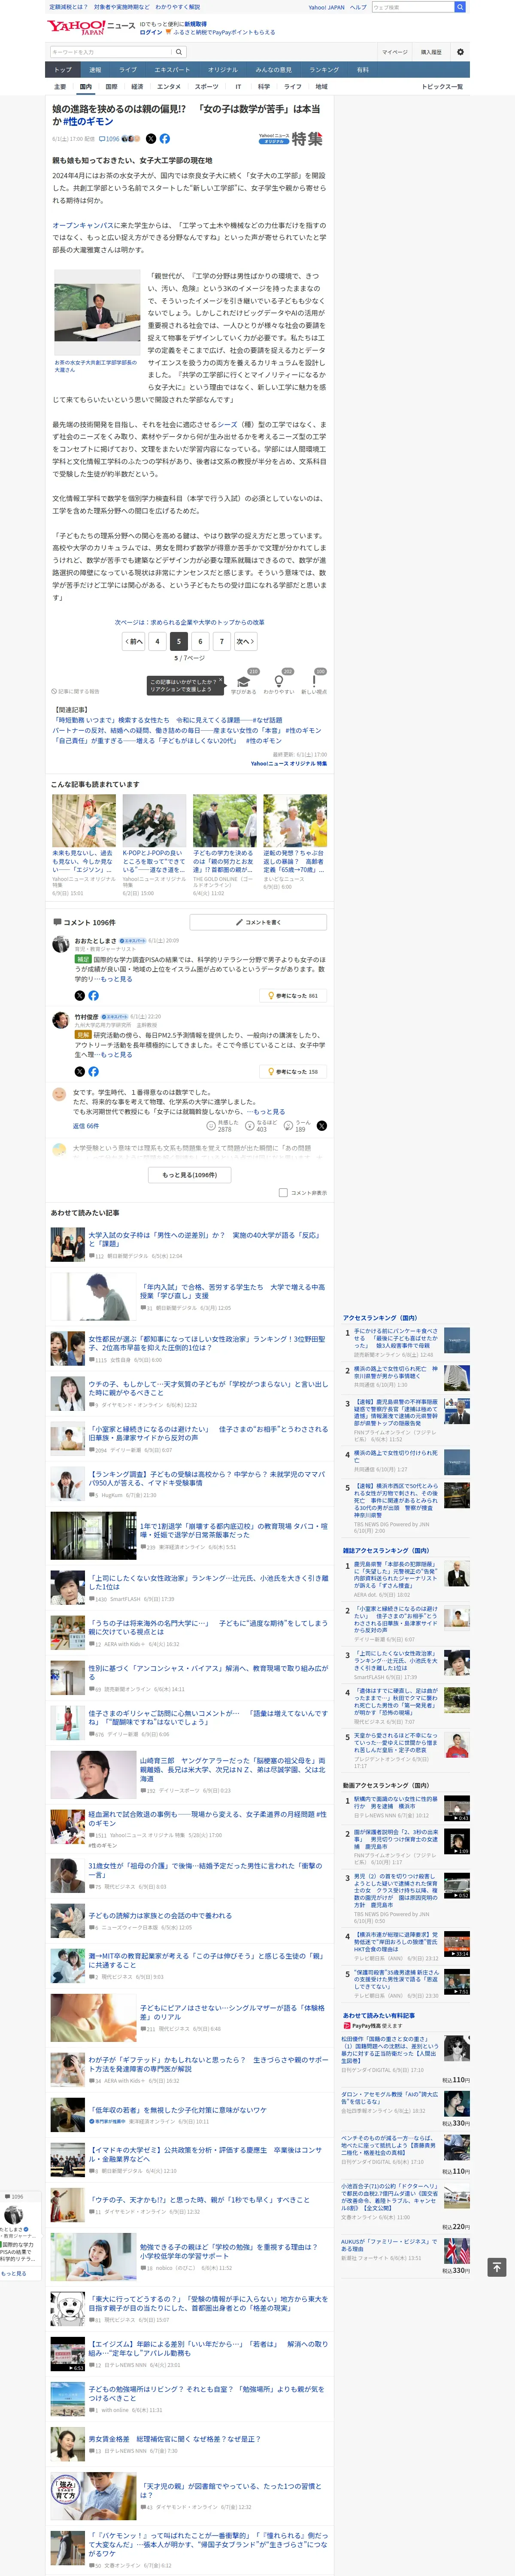Open おおたとしまさ profile avatar

tap(60, 944)
